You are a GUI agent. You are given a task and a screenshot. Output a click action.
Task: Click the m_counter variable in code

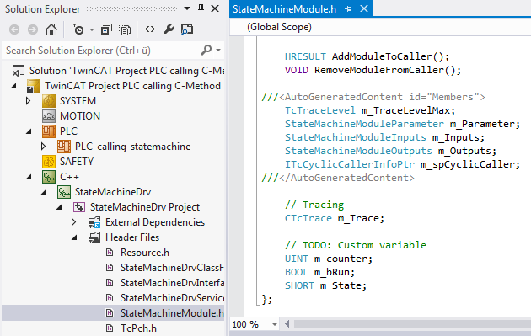[x=341, y=259]
